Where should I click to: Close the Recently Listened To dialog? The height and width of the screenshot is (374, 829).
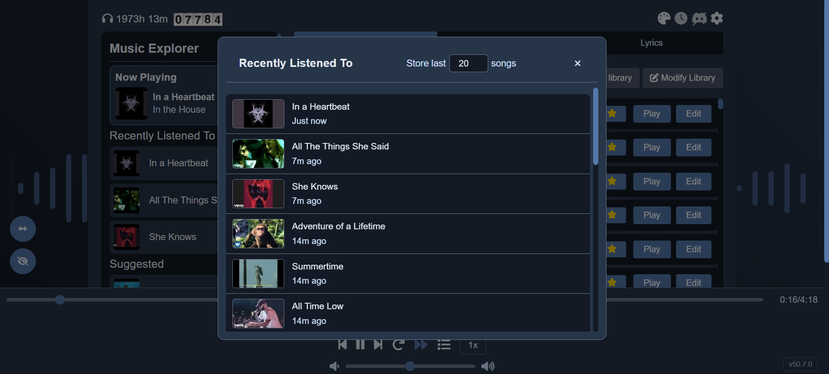point(578,63)
